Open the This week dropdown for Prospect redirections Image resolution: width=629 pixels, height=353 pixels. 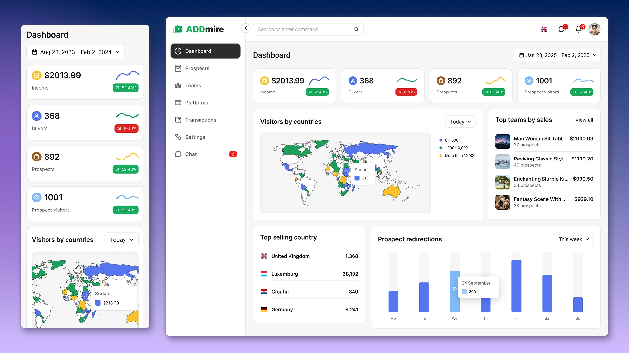pyautogui.click(x=573, y=239)
